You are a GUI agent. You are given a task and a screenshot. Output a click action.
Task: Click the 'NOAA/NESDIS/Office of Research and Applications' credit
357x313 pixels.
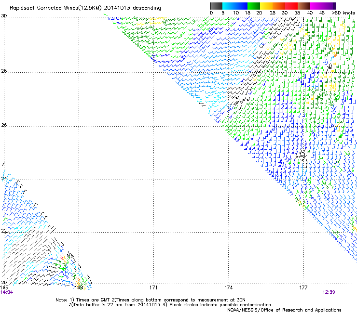(284, 310)
